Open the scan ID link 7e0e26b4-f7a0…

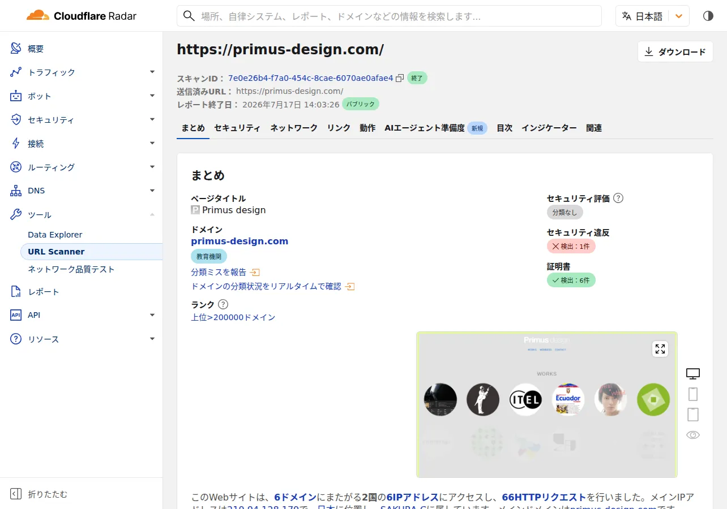coord(310,78)
